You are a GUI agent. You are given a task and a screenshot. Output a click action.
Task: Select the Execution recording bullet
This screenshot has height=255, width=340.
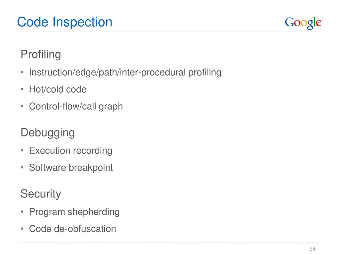71,151
